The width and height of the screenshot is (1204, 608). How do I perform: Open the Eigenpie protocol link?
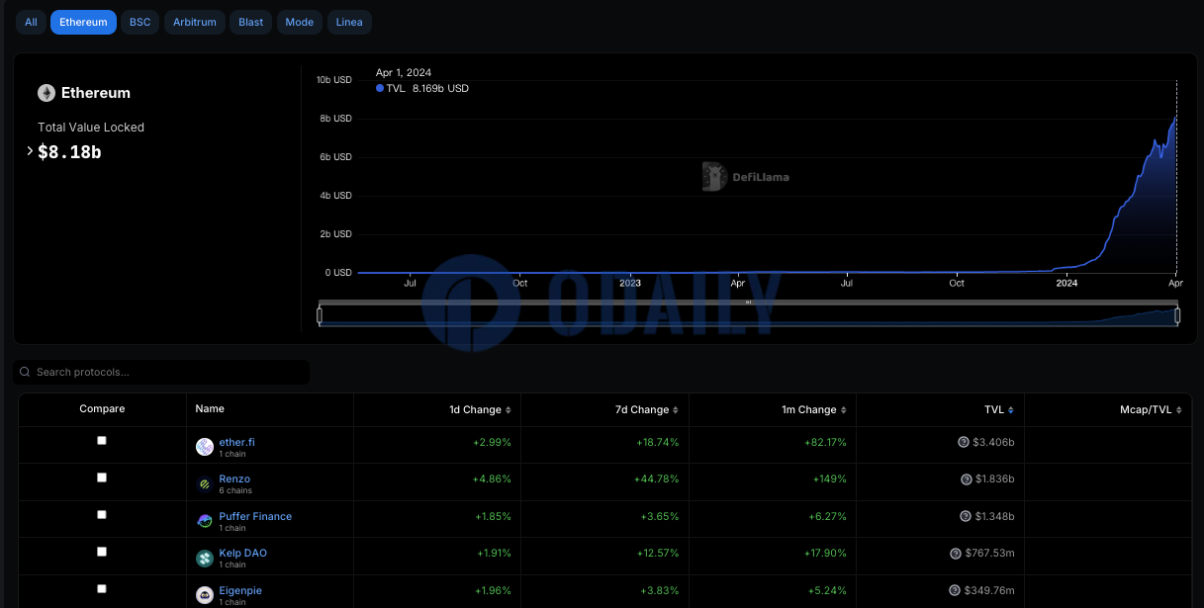tap(240, 590)
